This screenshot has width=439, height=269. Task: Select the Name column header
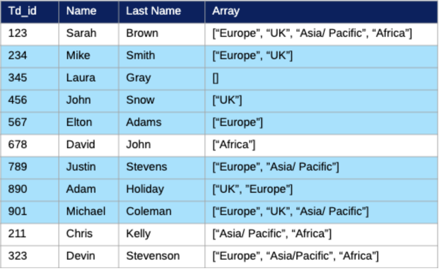pos(81,11)
